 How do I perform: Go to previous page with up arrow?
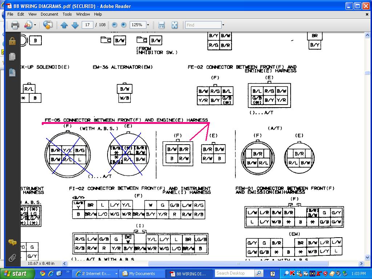pyautogui.click(x=64, y=25)
